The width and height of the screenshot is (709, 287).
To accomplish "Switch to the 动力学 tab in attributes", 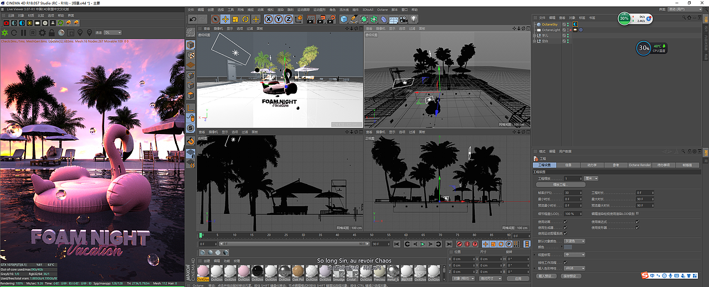I will (x=592, y=165).
